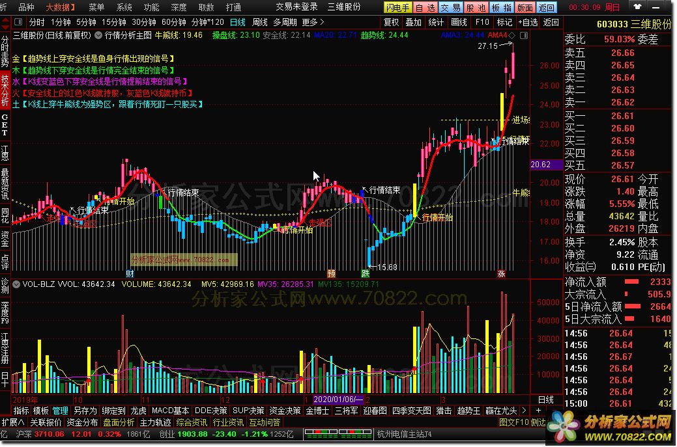Switch to the 周线 weekly period tab
This screenshot has height=447, width=677.
[x=259, y=22]
